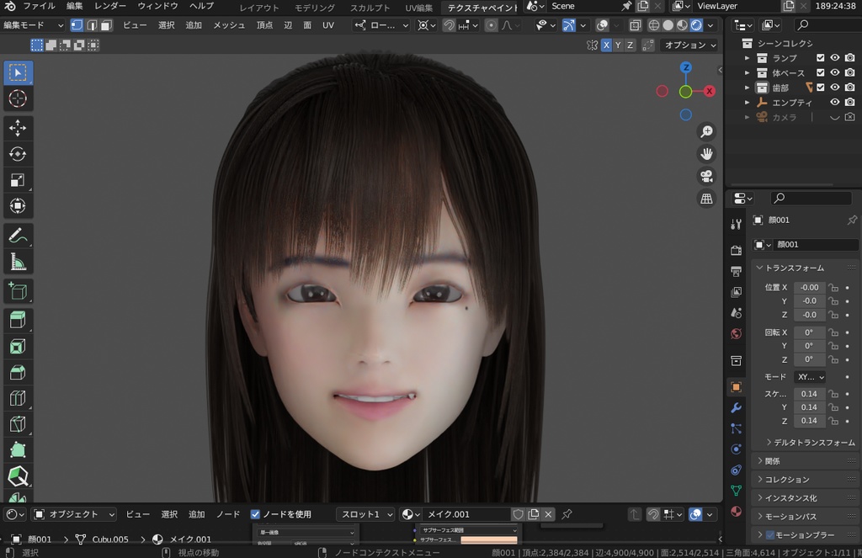Switch to the モデリング workspace tab
Viewport: 862px width, 558px height.
click(315, 8)
